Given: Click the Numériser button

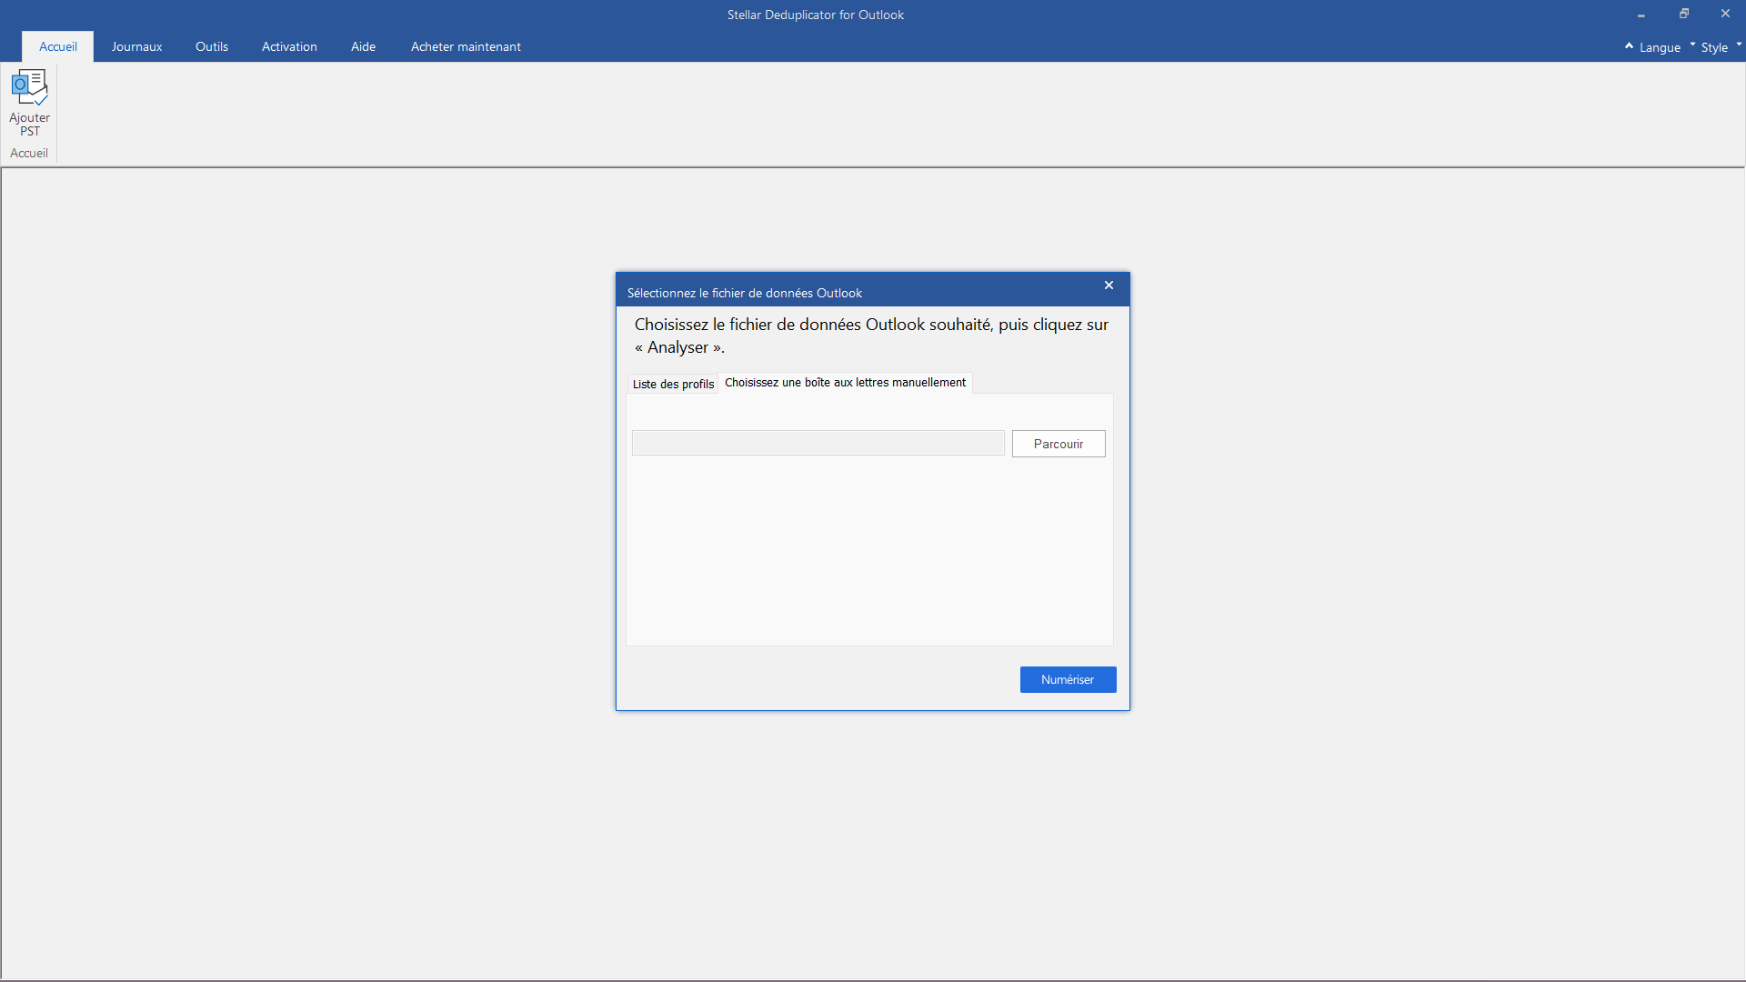Looking at the screenshot, I should (x=1068, y=679).
